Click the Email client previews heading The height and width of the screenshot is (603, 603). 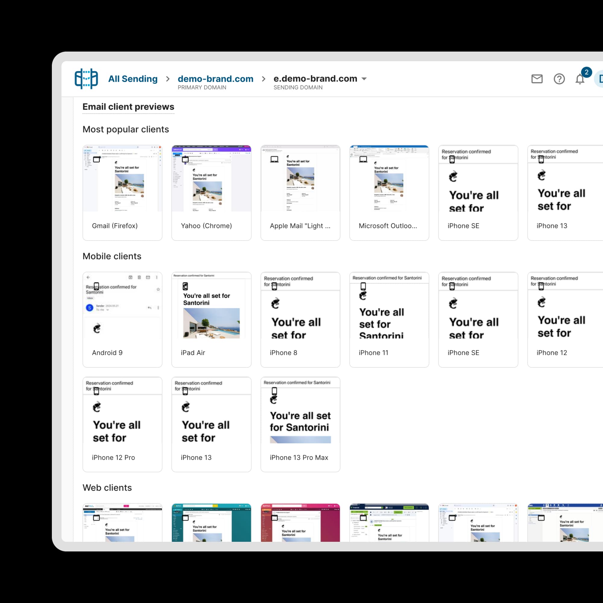click(x=128, y=107)
